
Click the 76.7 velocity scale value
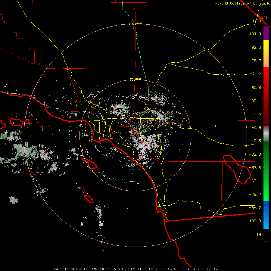click(x=256, y=61)
